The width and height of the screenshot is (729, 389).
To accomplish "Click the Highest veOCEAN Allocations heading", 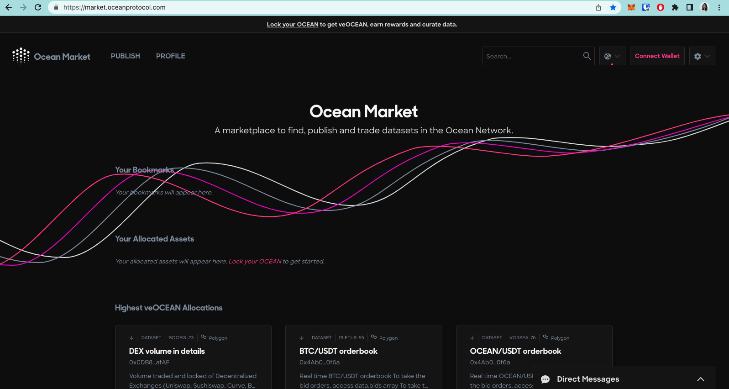I will coord(169,308).
